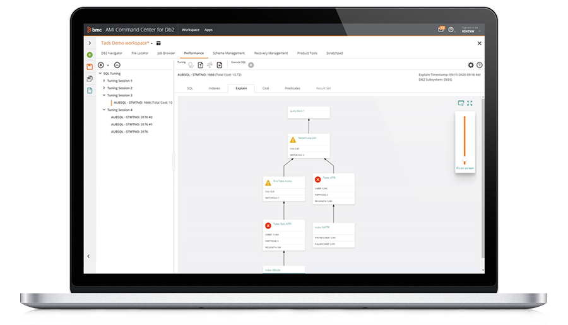Select AUBSQL - STMTNO: 3176 #2 item
Screen dimensions: 568x325
click(132, 117)
